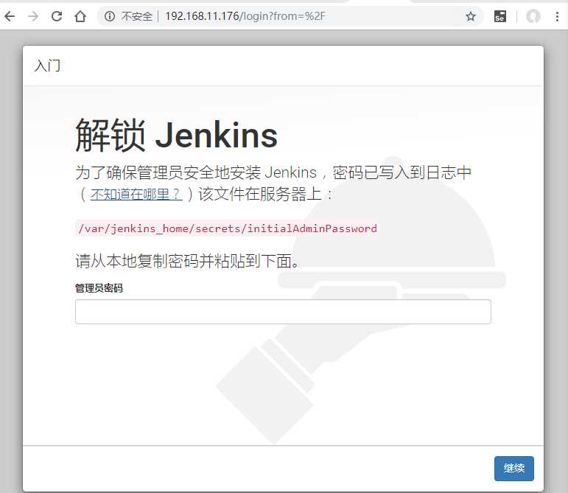
Task: Click the 继续 continue button
Action: pyautogui.click(x=513, y=469)
